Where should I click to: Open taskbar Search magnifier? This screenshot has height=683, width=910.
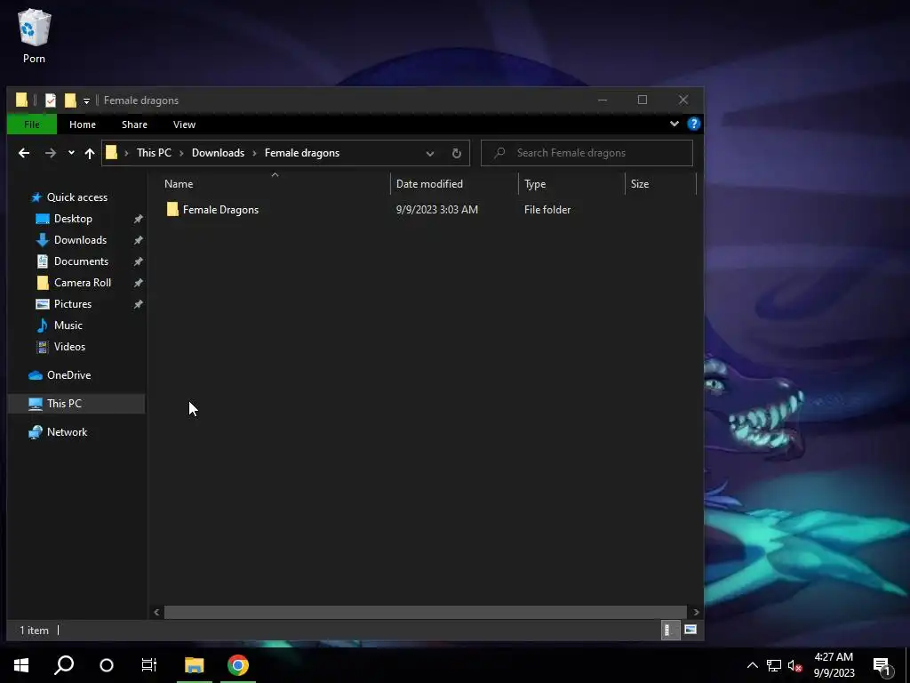pyautogui.click(x=64, y=665)
